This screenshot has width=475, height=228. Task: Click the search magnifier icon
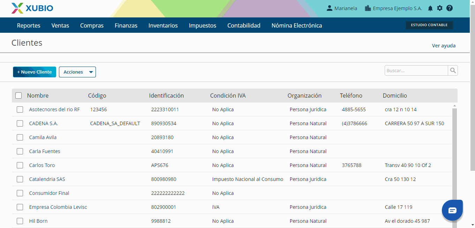pyautogui.click(x=453, y=70)
